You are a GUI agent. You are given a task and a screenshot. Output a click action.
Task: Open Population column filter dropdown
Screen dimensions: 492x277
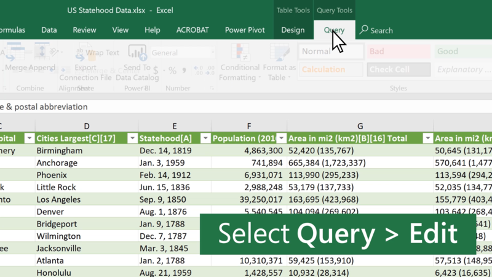[282, 138]
